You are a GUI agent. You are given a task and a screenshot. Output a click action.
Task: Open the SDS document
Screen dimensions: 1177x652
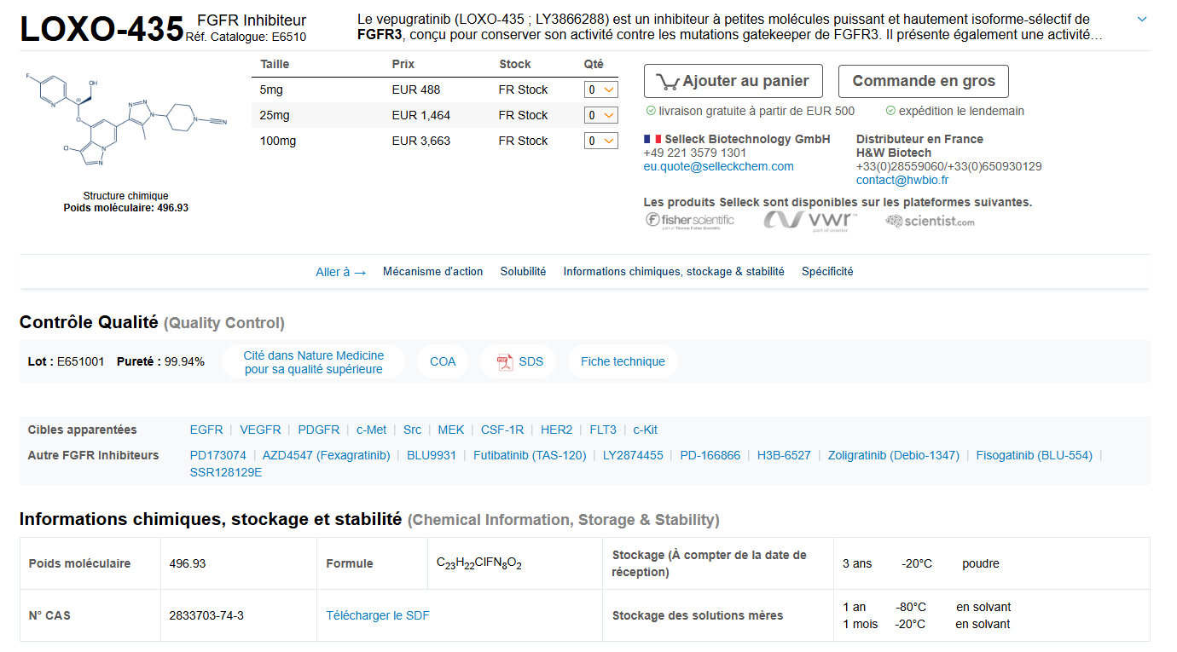[520, 361]
